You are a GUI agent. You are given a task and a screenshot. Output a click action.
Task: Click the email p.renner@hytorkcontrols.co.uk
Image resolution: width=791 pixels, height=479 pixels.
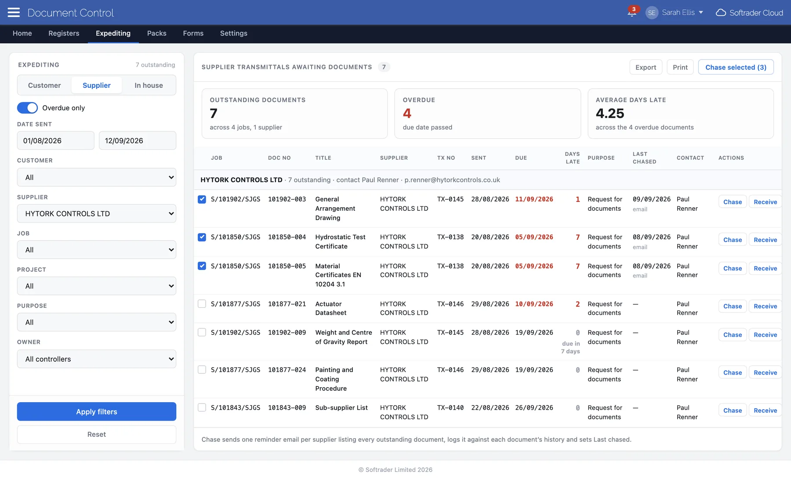452,180
